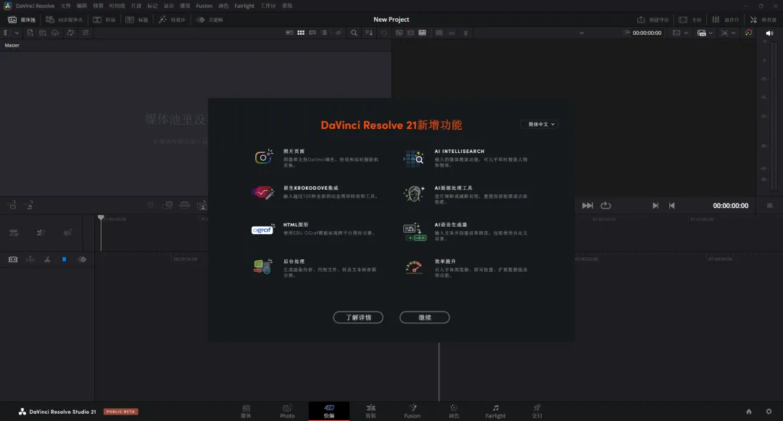Click the sync clips icon

[x=70, y=33]
